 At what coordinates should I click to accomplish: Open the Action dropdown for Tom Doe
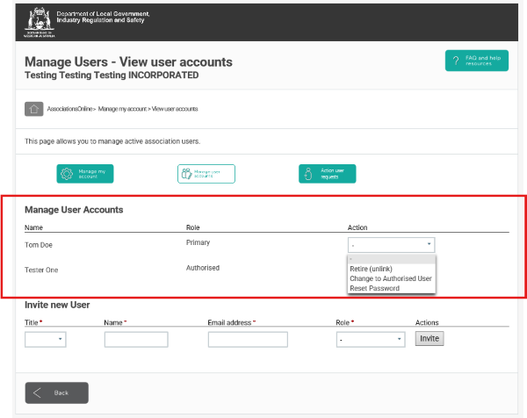pyautogui.click(x=391, y=245)
